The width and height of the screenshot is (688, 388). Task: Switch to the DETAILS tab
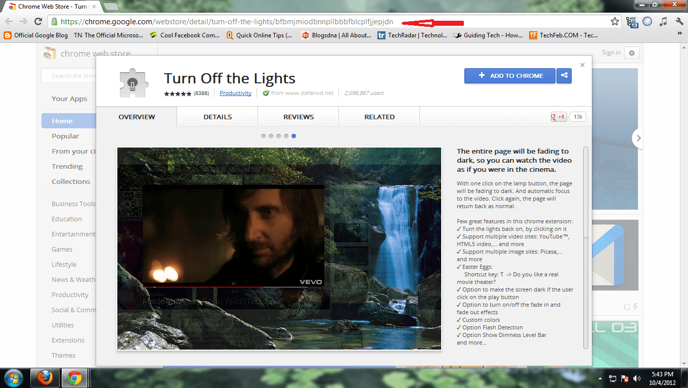[217, 117]
